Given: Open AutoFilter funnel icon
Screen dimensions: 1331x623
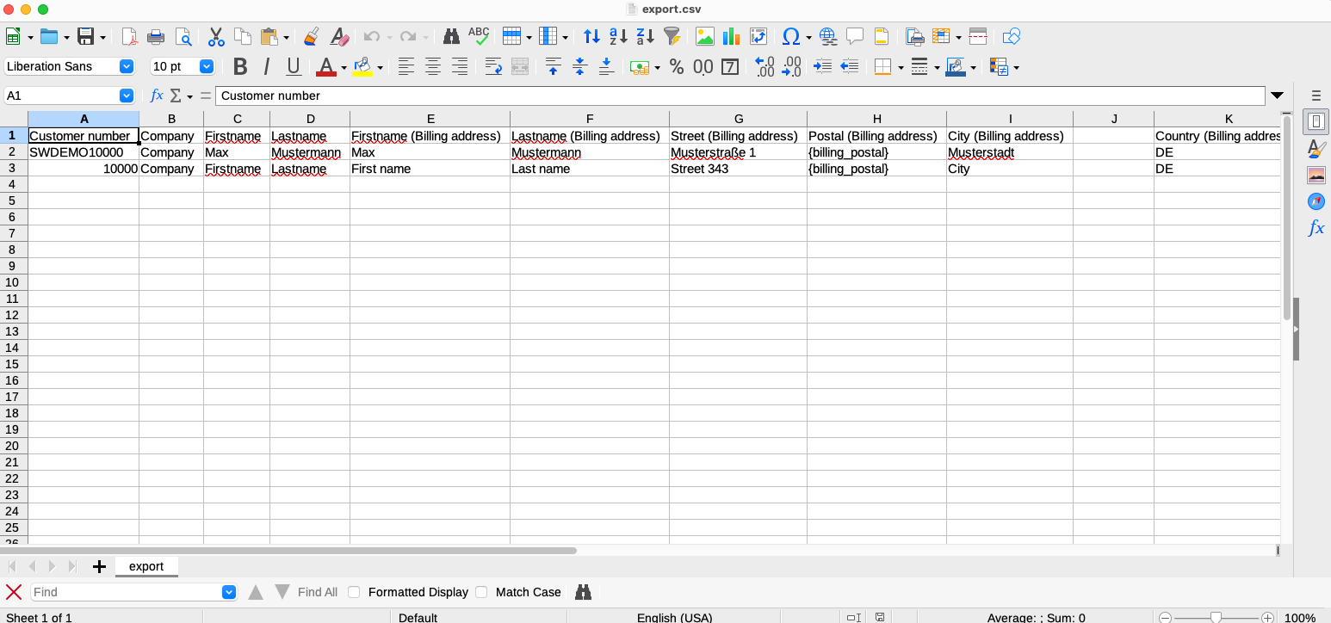Looking at the screenshot, I should point(672,36).
